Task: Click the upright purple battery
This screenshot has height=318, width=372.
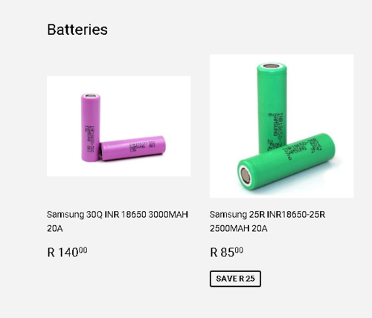Action: (91, 128)
